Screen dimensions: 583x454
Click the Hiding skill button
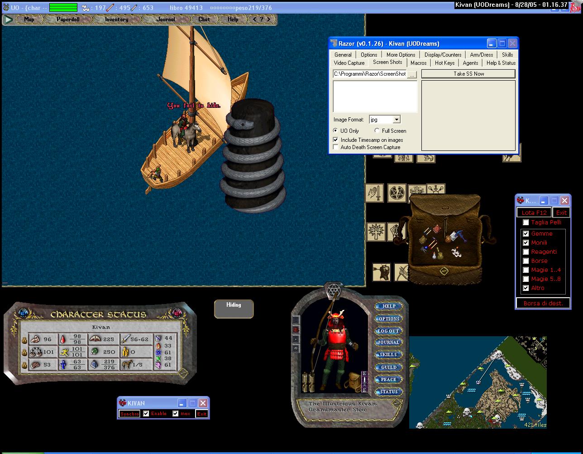coord(234,309)
